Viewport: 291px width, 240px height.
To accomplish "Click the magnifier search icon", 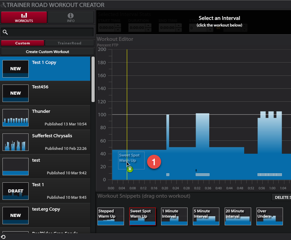I will pyautogui.click(x=5, y=32).
